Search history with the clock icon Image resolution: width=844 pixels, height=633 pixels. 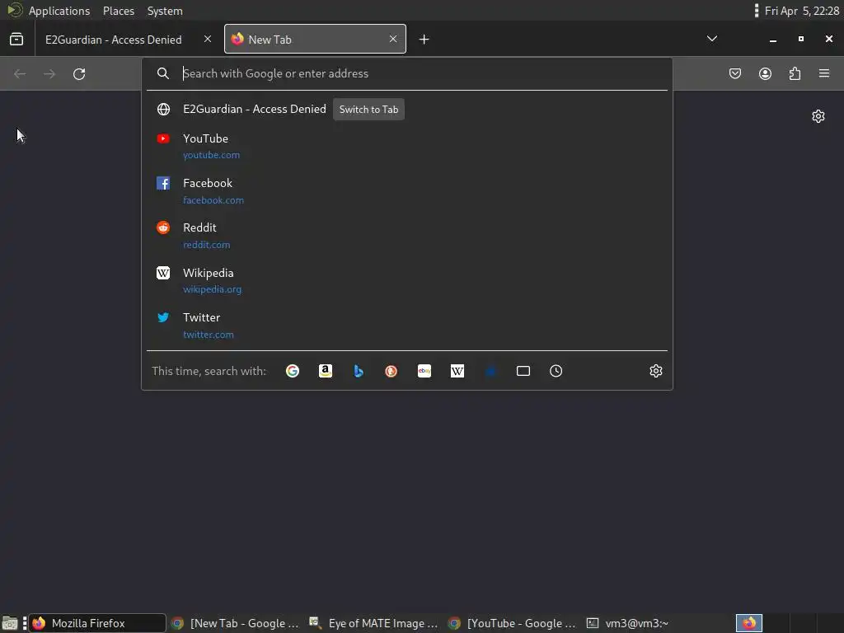tap(556, 371)
